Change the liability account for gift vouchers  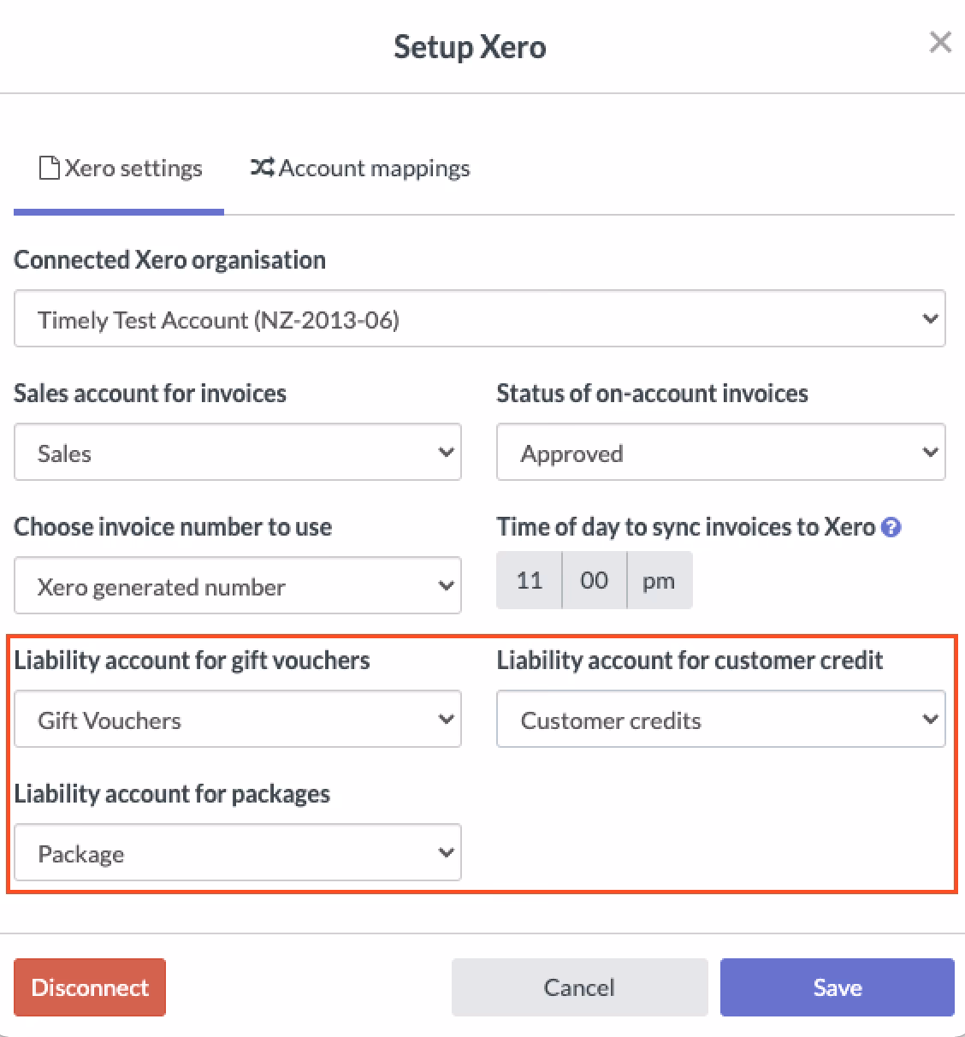tap(238, 720)
